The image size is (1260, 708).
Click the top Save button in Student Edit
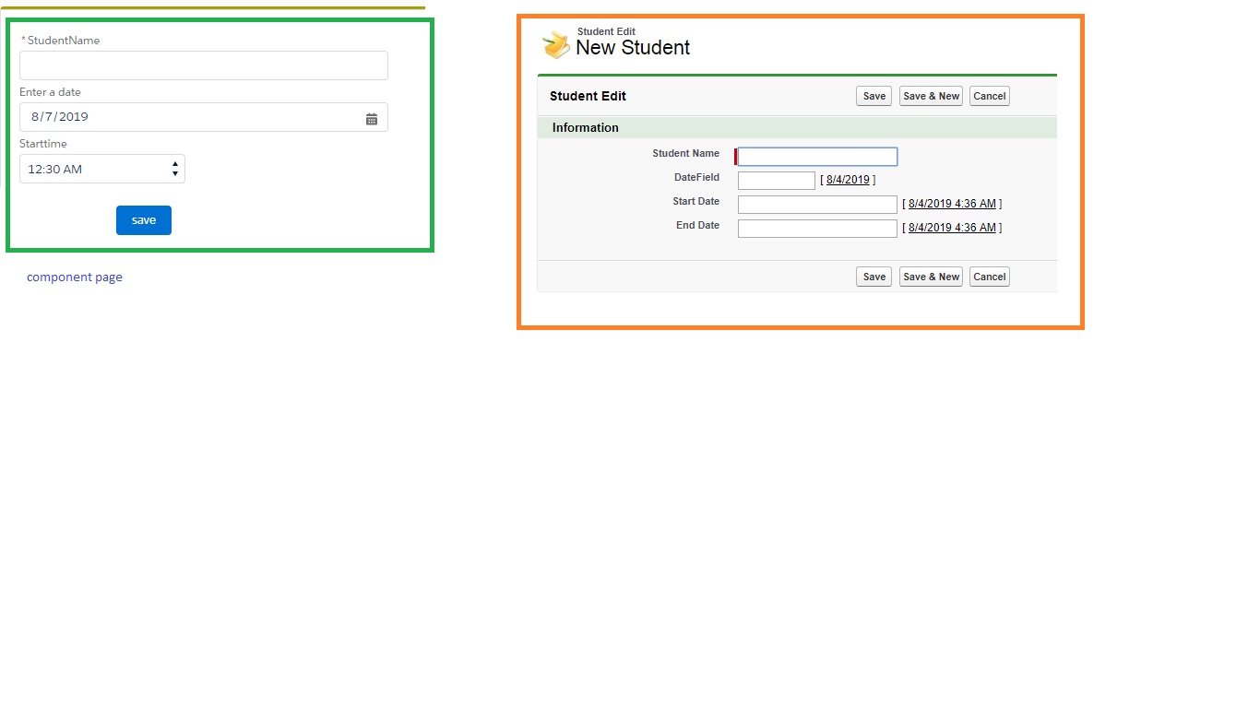874,96
